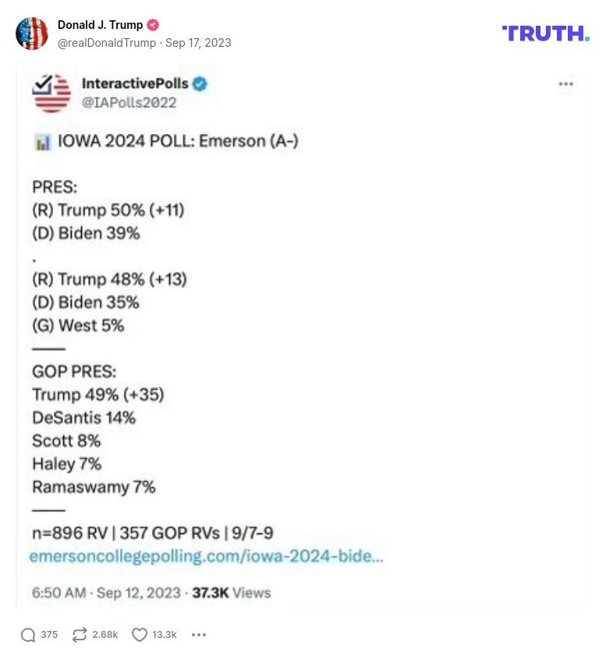Open the Sep 17, 2023 post timestamp
The height and width of the screenshot is (659, 606).
[x=198, y=43]
